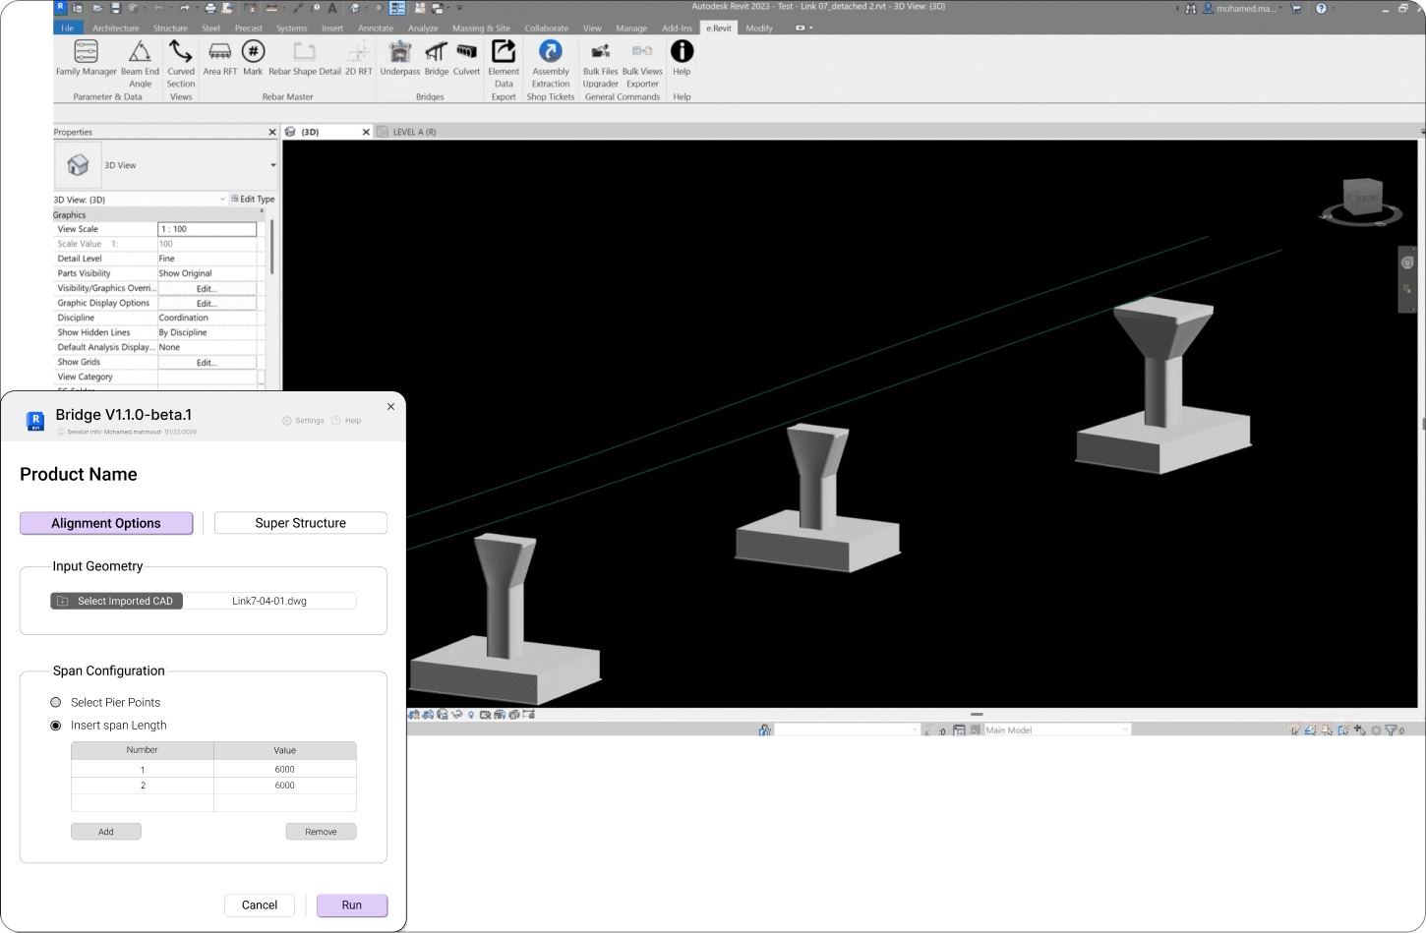This screenshot has width=1426, height=933.
Task: Edit the View Scale value field
Action: [x=207, y=228]
